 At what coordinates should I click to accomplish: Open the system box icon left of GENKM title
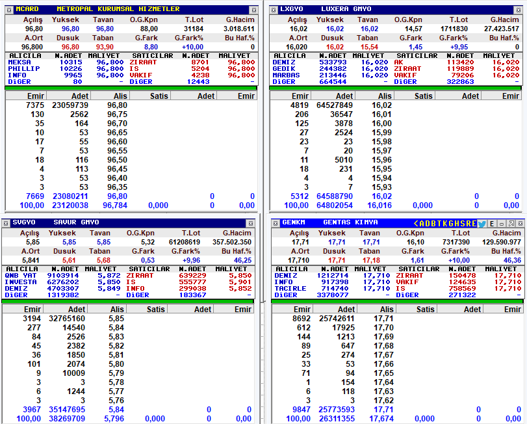(x=276, y=223)
